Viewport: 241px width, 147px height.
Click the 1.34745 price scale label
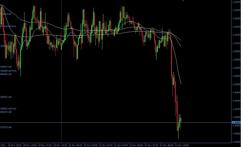(236, 109)
